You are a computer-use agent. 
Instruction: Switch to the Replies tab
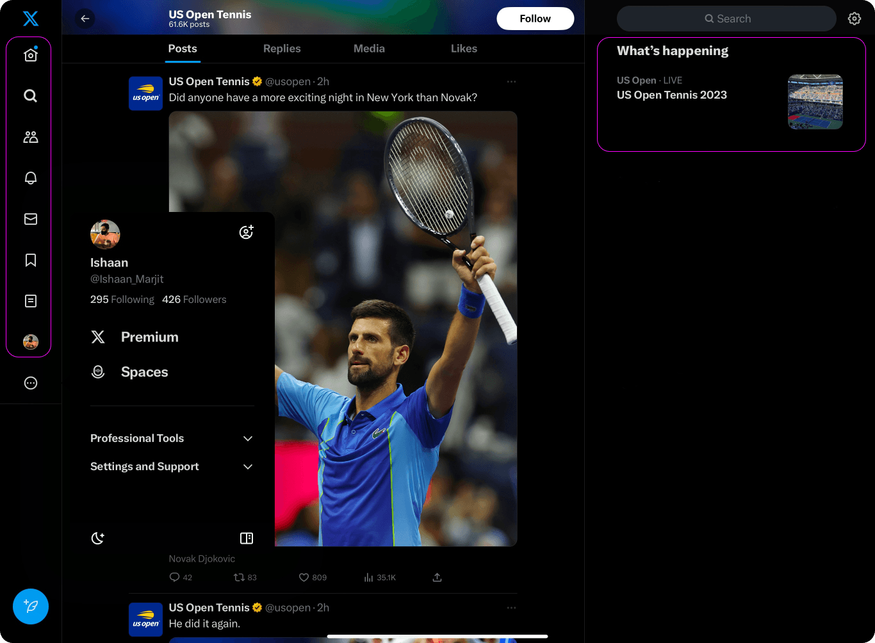tap(282, 49)
